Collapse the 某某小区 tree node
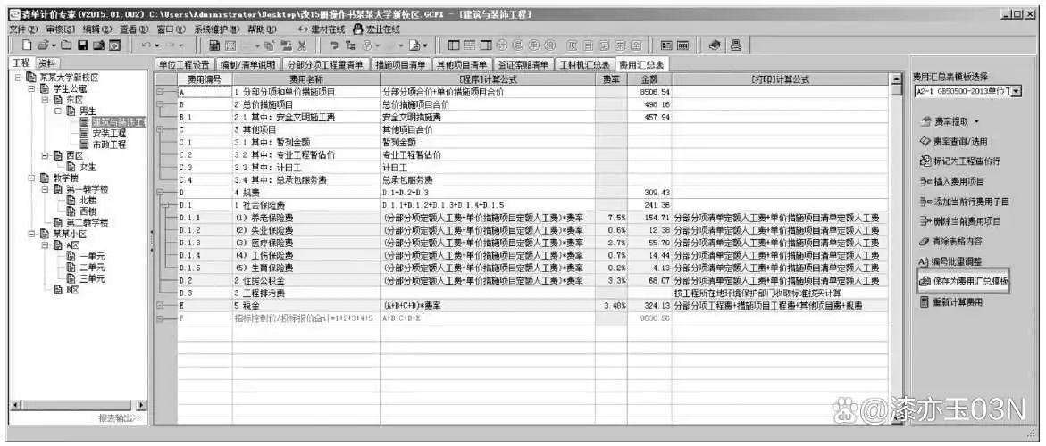 (x=31, y=234)
